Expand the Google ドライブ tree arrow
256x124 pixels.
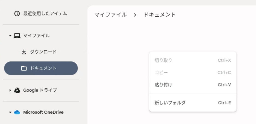pos(10,90)
